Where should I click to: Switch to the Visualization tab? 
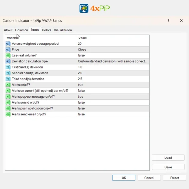click(x=63, y=30)
